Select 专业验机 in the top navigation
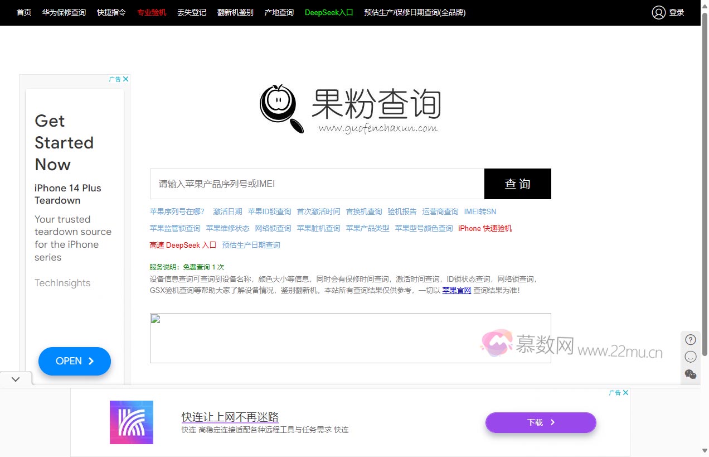The image size is (709, 457). point(152,12)
